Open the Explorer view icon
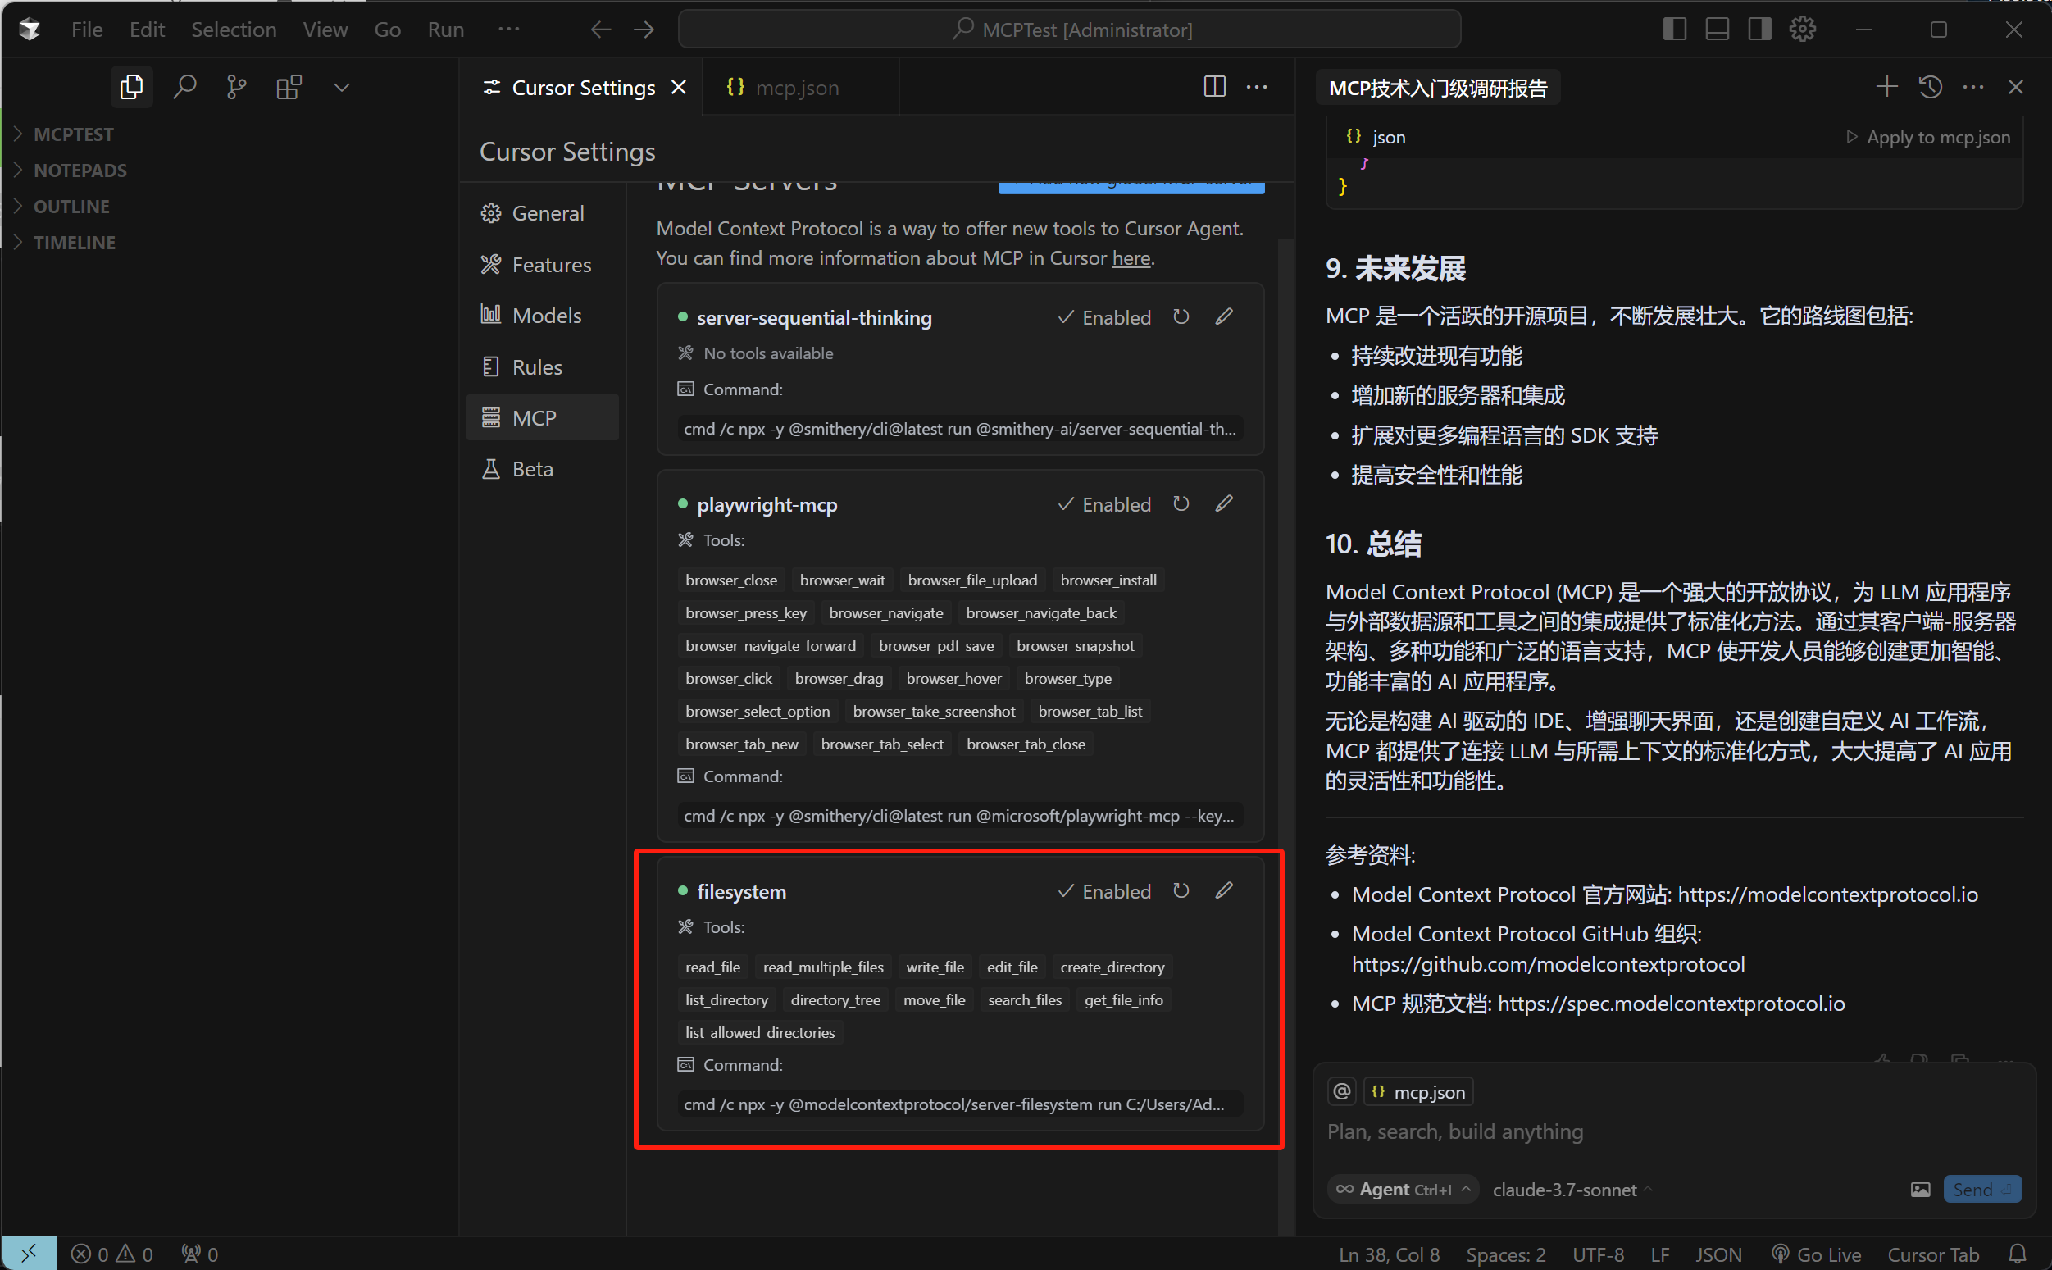 click(x=132, y=87)
